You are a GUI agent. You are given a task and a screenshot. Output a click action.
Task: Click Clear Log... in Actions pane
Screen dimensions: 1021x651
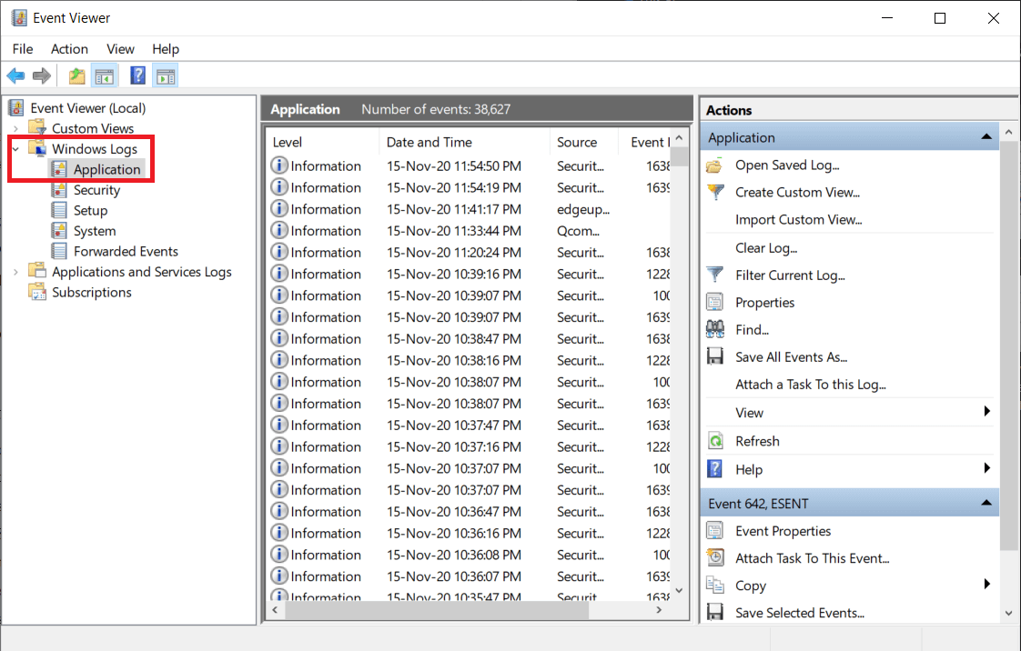pyautogui.click(x=765, y=247)
